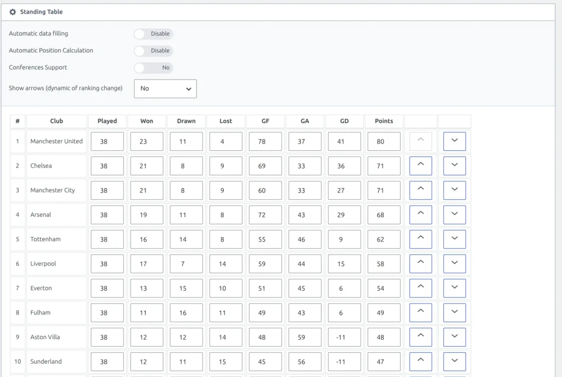Toggle Automatic data filling switch
Image resolution: width=562 pixels, height=377 pixels.
pyautogui.click(x=154, y=33)
